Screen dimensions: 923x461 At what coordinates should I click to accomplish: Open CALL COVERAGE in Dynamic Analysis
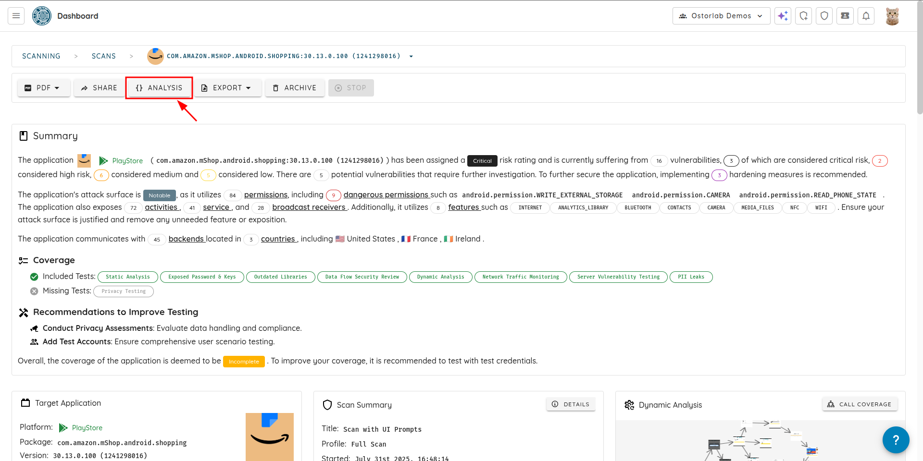[x=860, y=404]
